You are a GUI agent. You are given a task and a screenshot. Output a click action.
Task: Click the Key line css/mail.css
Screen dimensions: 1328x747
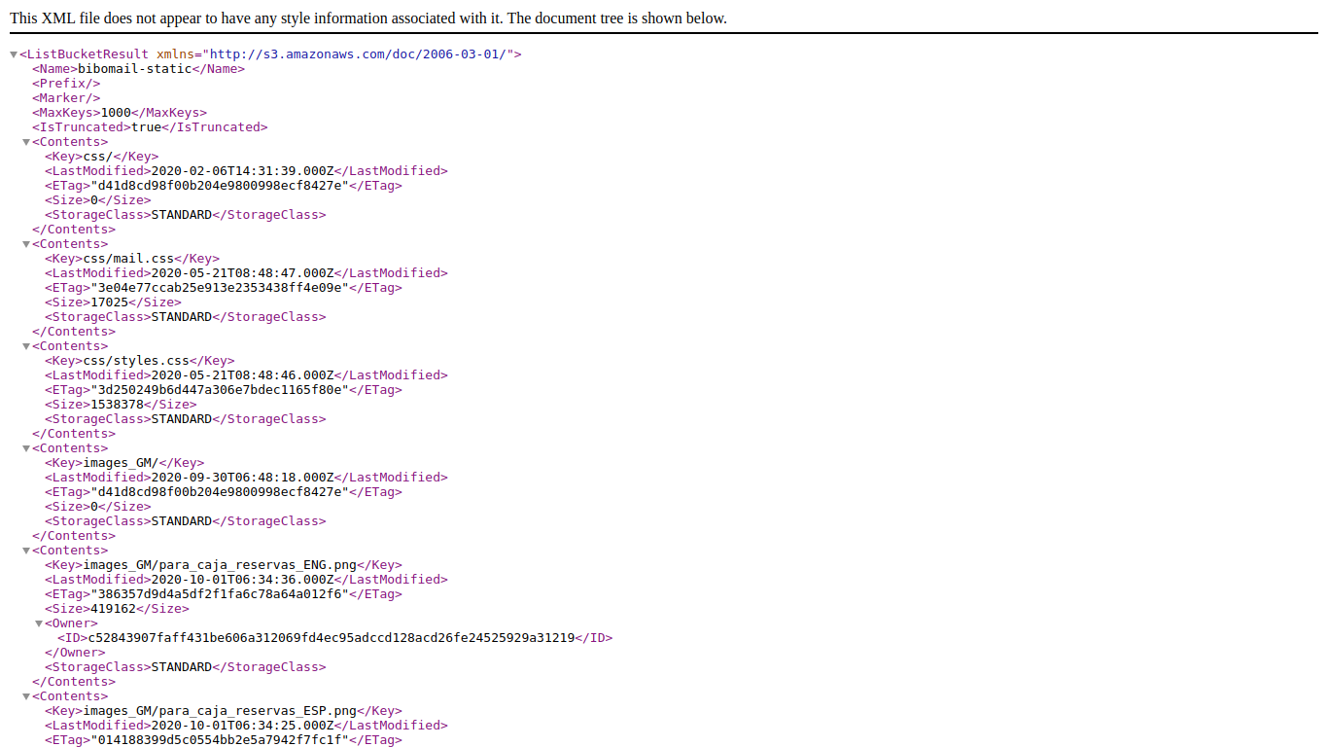[131, 259]
